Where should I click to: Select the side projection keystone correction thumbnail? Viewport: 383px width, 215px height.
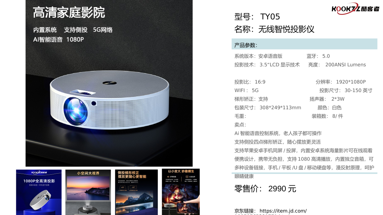[136, 192]
